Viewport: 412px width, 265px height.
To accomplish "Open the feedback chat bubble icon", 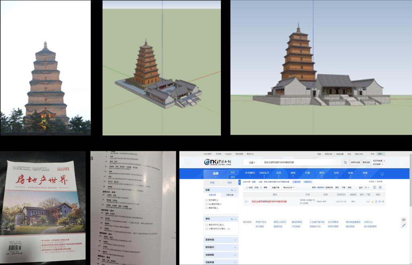I will [x=404, y=220].
